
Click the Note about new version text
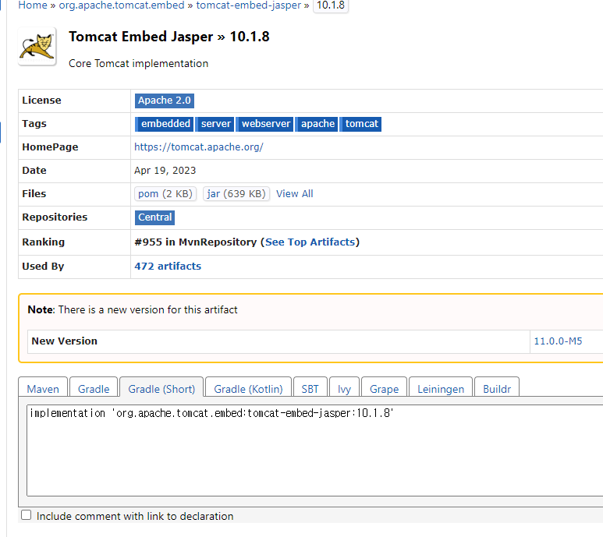pos(133,309)
